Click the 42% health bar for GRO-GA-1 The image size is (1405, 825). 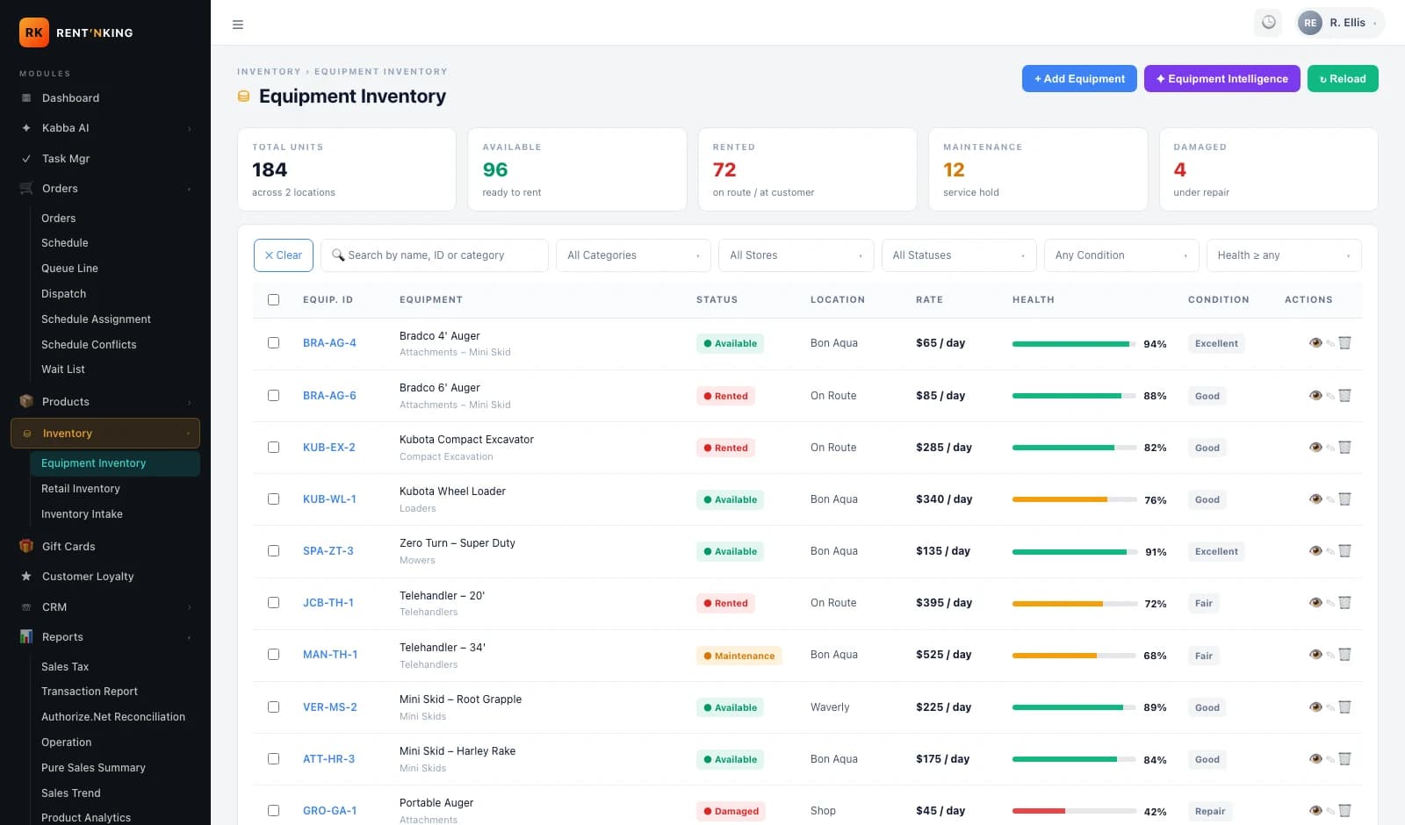1074,811
